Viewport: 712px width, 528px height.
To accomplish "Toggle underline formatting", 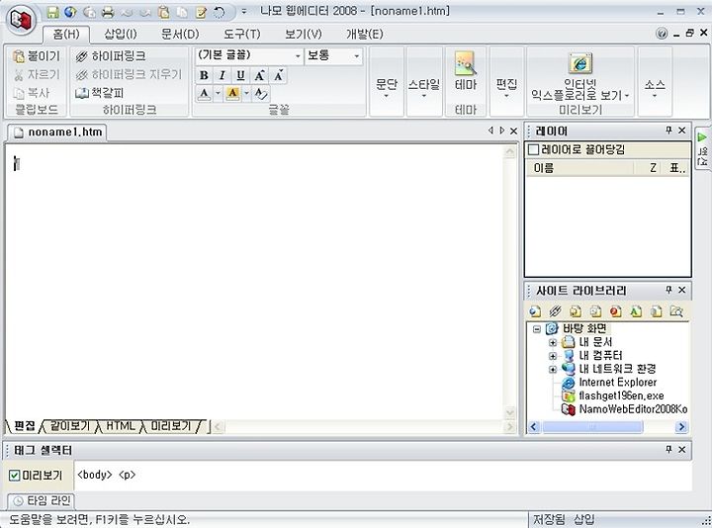I will coord(241,75).
